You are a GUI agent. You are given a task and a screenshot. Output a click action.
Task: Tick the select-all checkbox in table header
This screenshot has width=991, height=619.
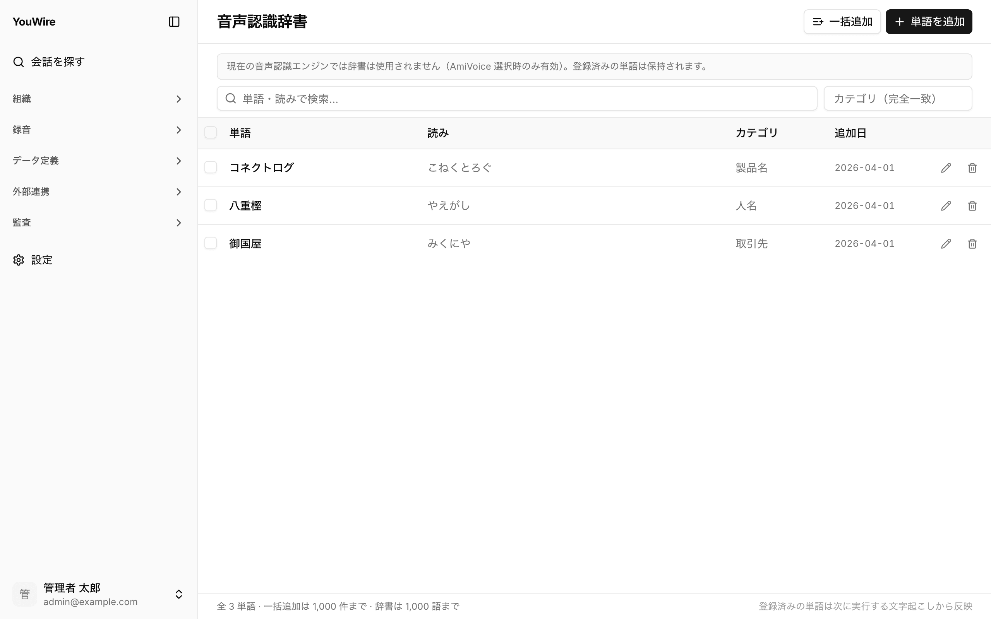211,133
